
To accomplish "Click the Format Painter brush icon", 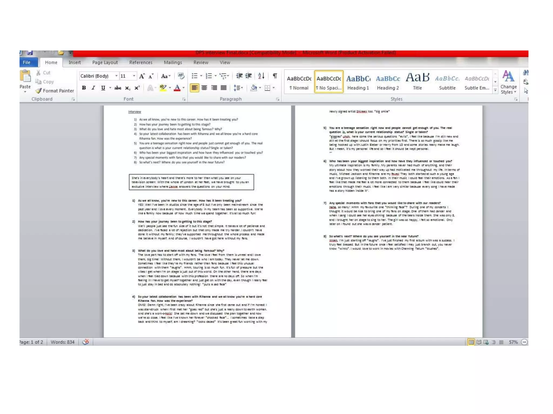I will click(x=38, y=91).
